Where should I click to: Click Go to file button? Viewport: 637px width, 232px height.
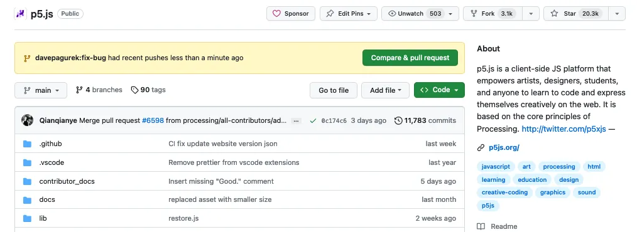point(334,90)
